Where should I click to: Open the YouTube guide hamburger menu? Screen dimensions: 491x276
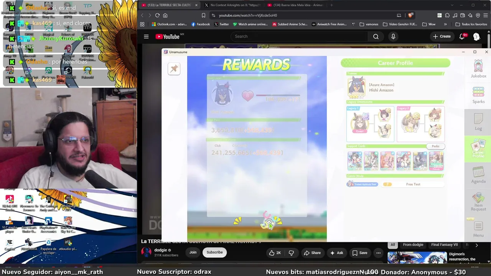click(x=146, y=36)
